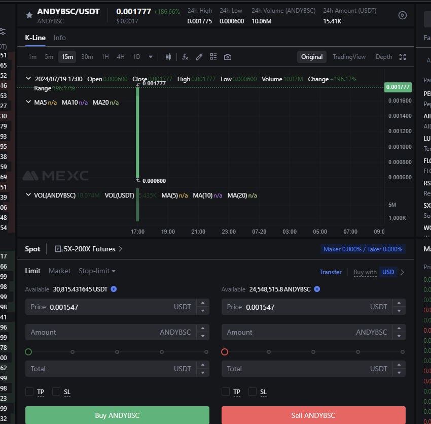Image resolution: width=431 pixels, height=424 pixels.
Task: Click the Sell ANDYBSC button
Action: 314,415
